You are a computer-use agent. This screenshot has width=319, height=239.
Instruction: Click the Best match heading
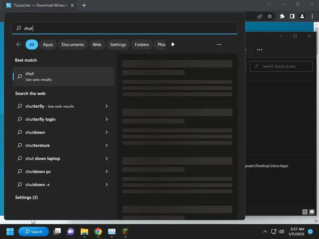pos(26,60)
